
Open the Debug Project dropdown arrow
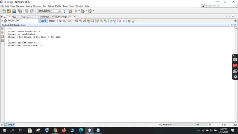(86, 11)
